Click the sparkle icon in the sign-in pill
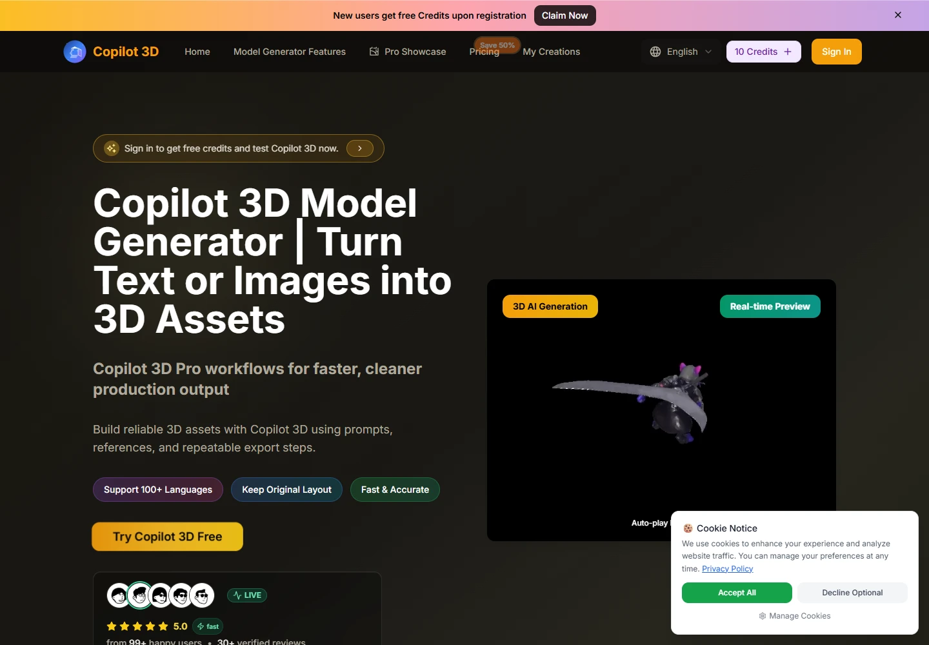The image size is (929, 645). pyautogui.click(x=112, y=148)
